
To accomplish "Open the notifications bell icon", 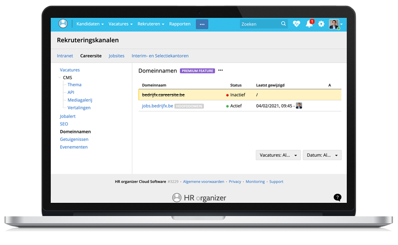I will coord(309,24).
